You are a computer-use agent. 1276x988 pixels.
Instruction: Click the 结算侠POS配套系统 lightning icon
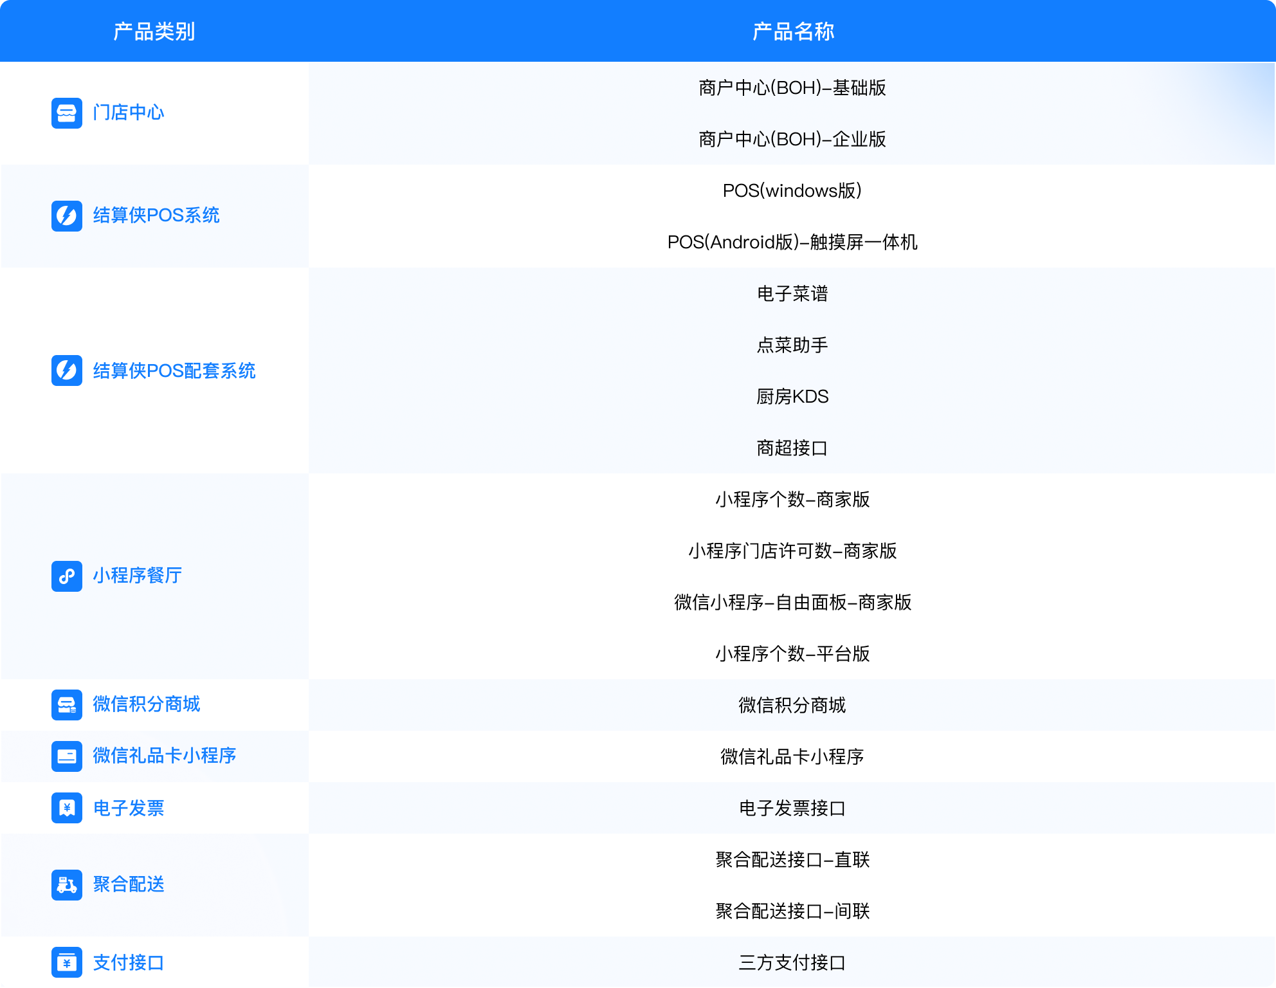tap(67, 370)
